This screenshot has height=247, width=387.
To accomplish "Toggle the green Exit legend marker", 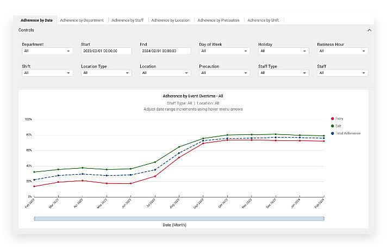I will tap(333, 126).
